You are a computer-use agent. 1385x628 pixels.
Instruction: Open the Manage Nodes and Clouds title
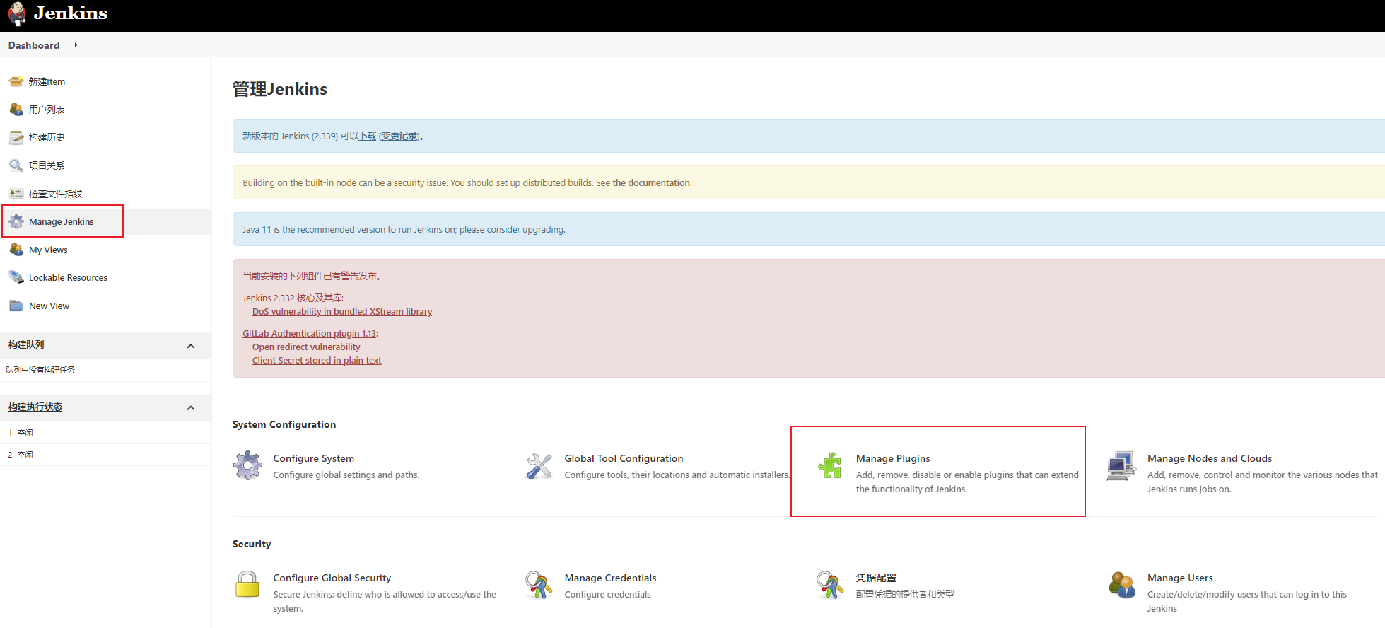click(1210, 458)
